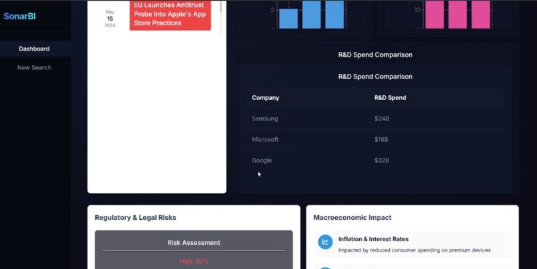
Task: Select the Google table cell
Action: pos(262,160)
